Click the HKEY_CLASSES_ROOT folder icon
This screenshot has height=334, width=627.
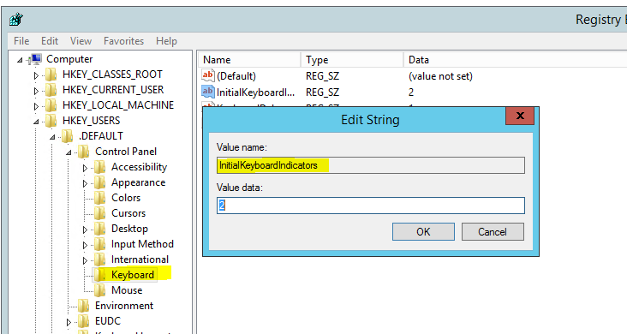[x=51, y=75]
